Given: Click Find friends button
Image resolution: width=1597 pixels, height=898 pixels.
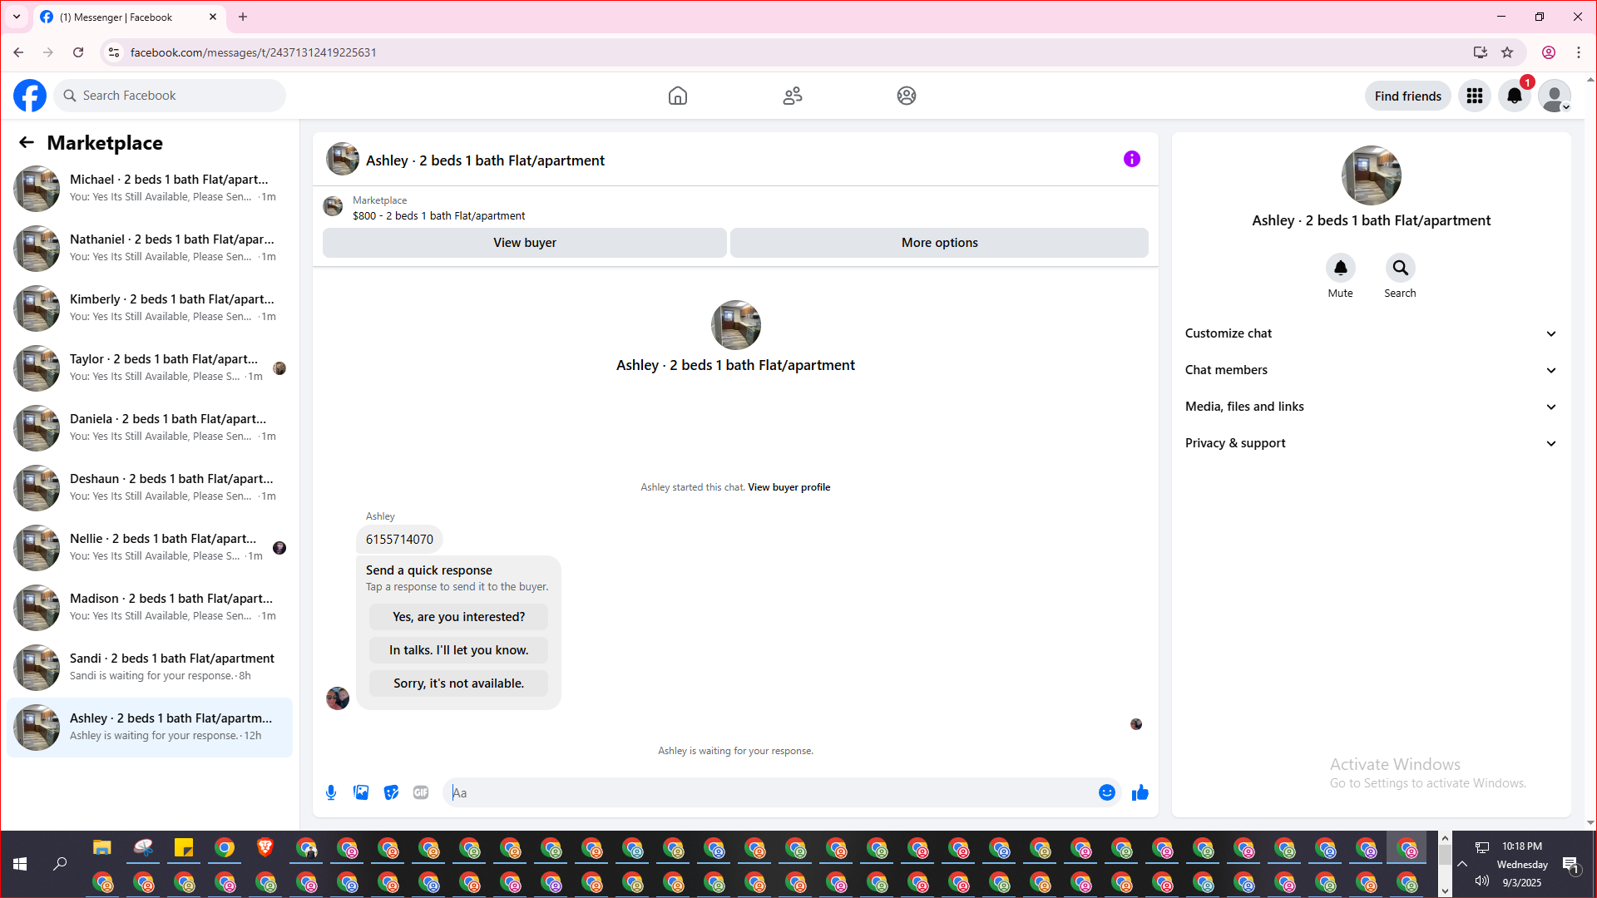Looking at the screenshot, I should coord(1408,96).
